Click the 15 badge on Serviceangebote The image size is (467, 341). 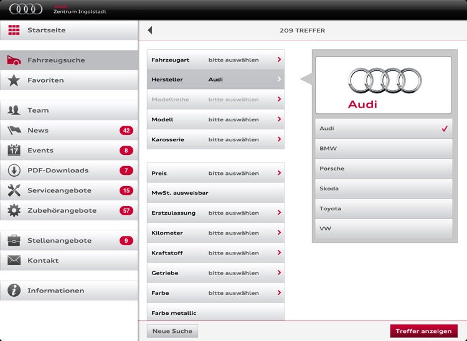pos(126,190)
